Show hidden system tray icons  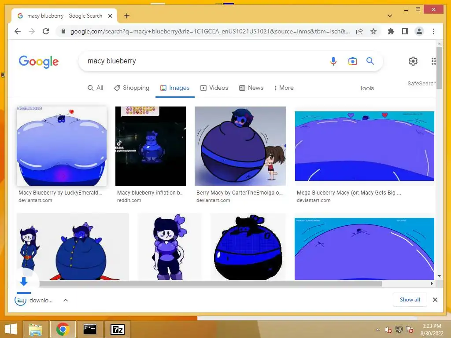click(377, 330)
